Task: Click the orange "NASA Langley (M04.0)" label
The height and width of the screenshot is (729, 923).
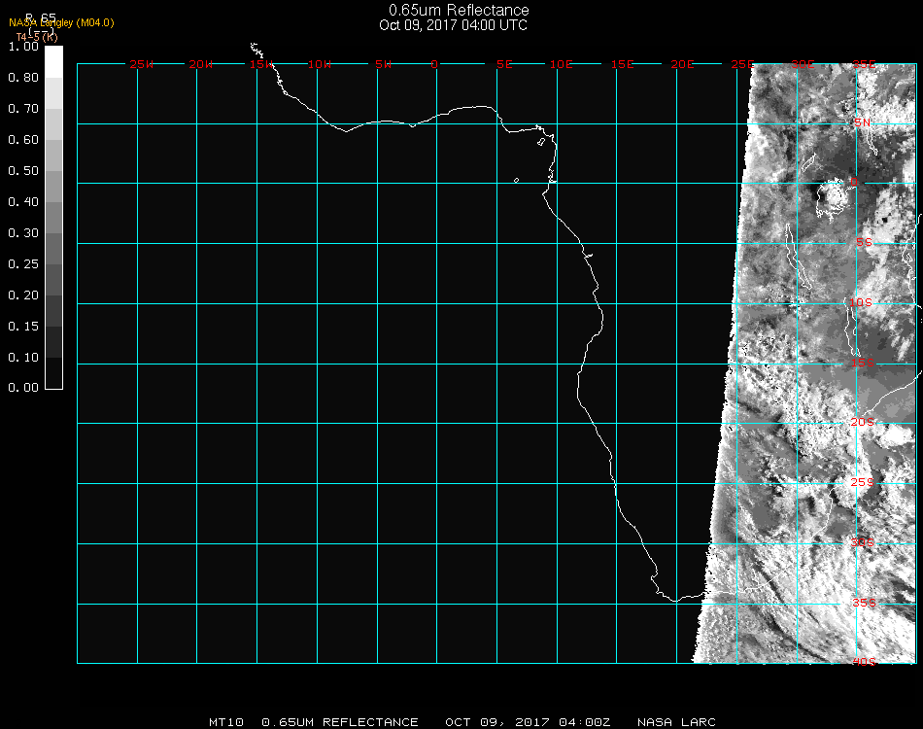Action: pyautogui.click(x=61, y=22)
